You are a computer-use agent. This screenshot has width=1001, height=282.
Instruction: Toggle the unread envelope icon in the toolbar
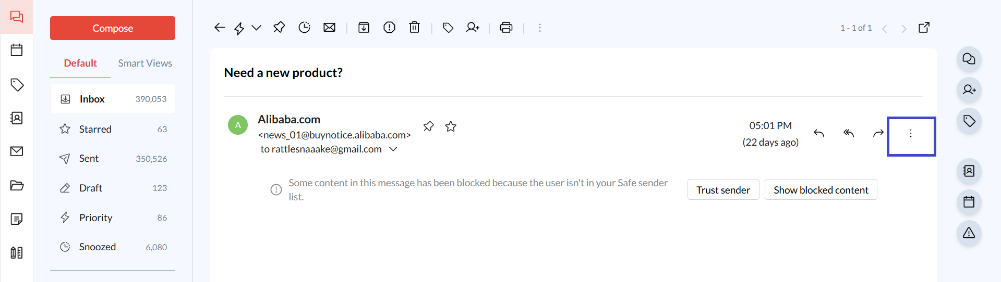[x=329, y=28]
